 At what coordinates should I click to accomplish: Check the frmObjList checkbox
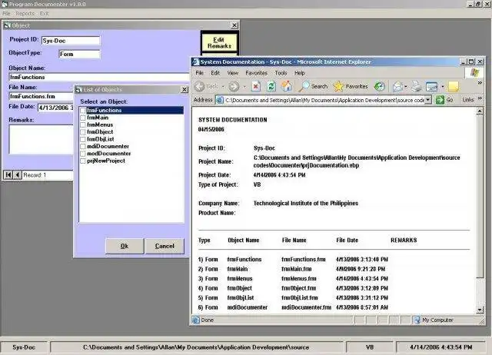click(83, 139)
